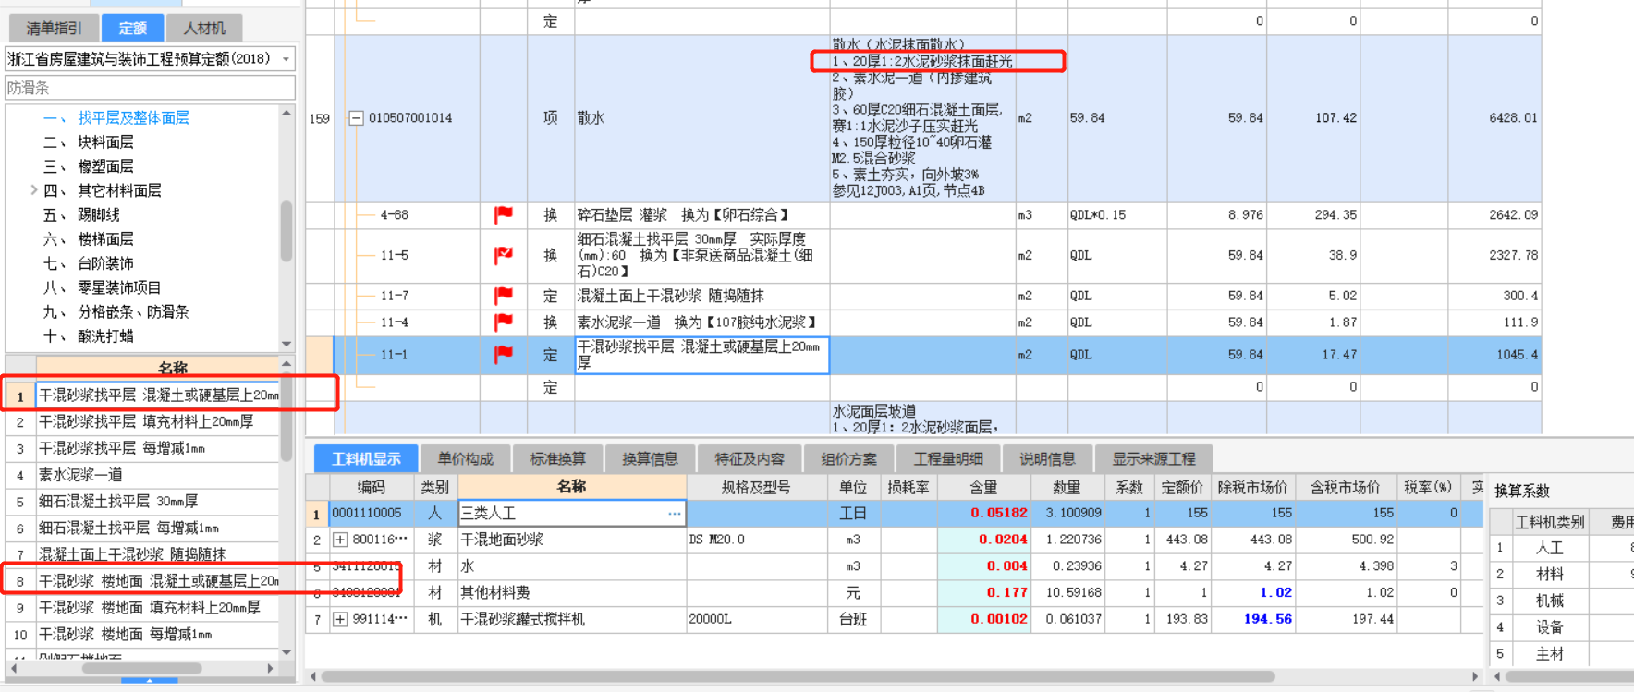Select 九、分格嵌条、防滑条 in the tree
The height and width of the screenshot is (692, 1634).
(x=116, y=312)
